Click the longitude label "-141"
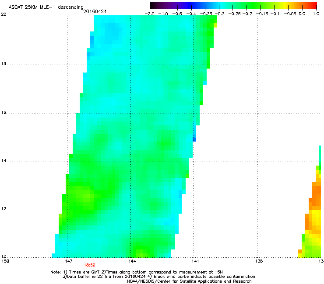The image size is (324, 284). (194, 261)
